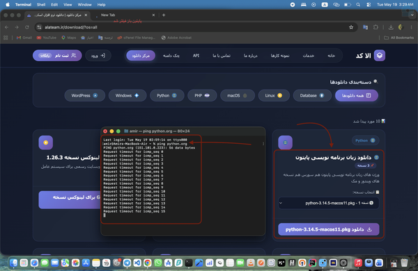Screen dimensions: 418x271
Task: Switch to the New Tab tab
Action: click(125, 15)
